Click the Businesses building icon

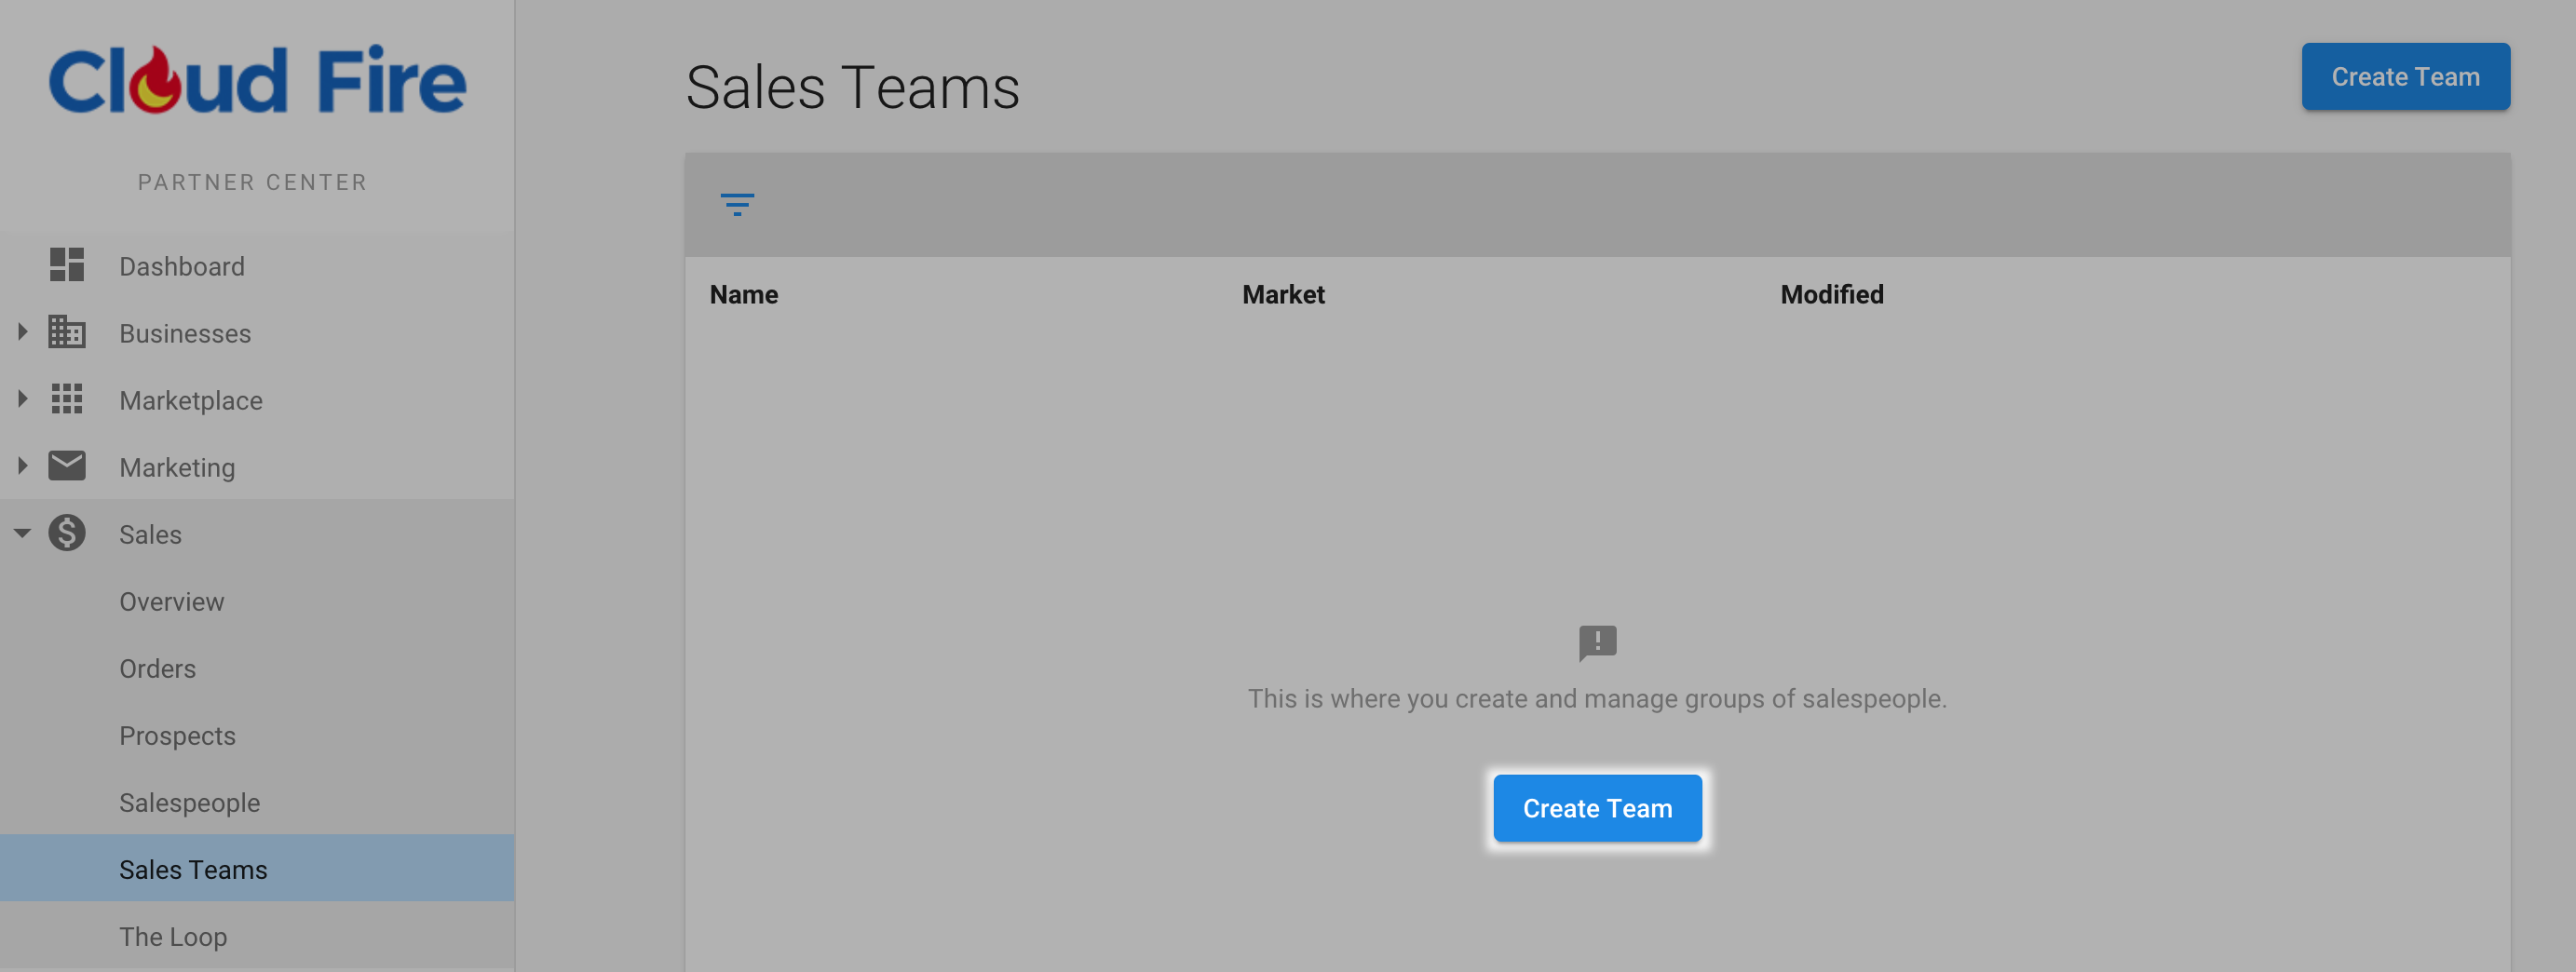click(67, 332)
